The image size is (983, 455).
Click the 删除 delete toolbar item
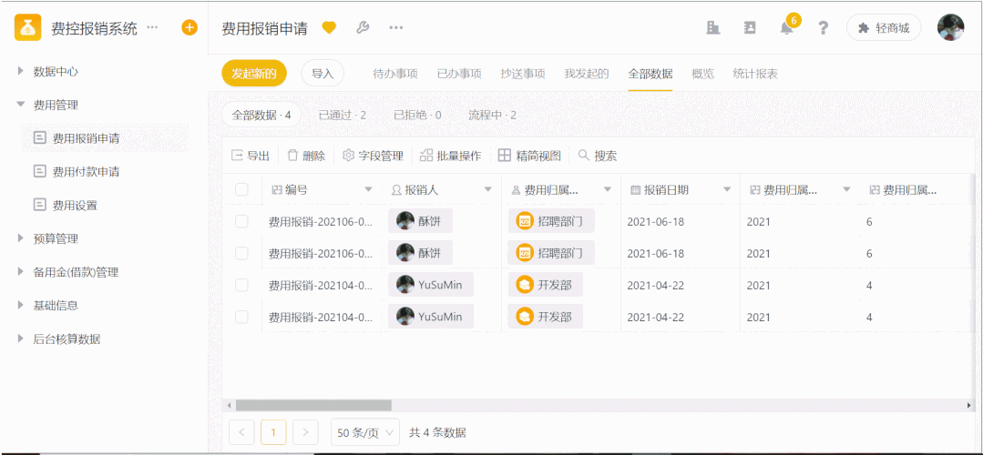coord(306,156)
